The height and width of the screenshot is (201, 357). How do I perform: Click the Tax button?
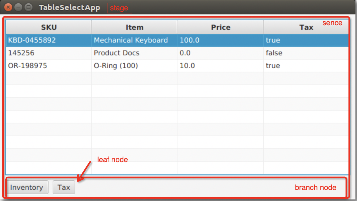(64, 187)
